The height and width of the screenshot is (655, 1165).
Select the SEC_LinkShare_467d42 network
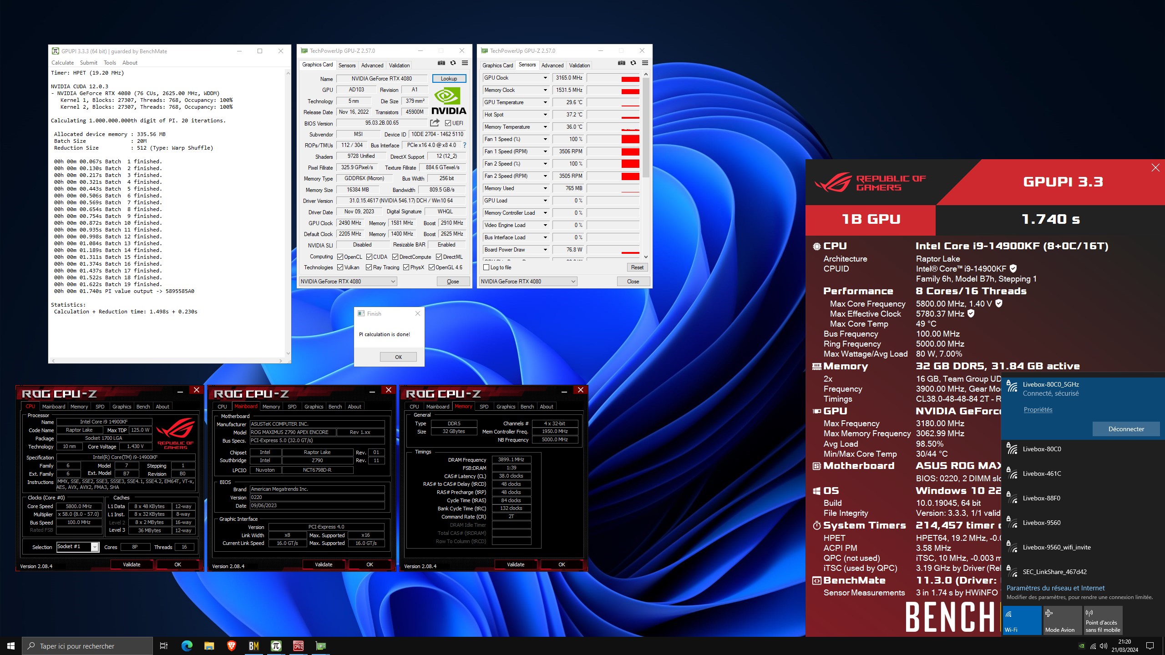tap(1083, 572)
